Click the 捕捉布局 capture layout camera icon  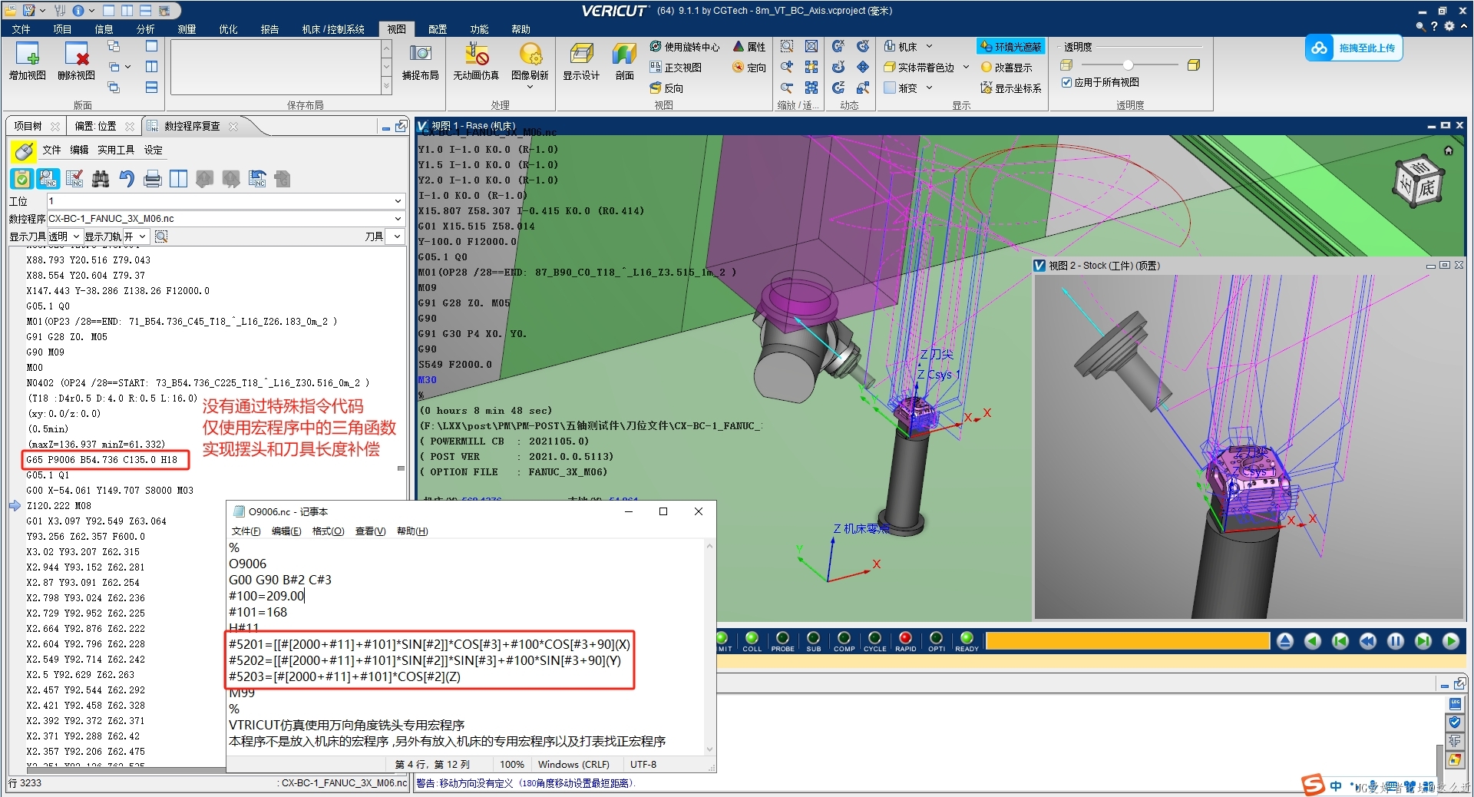coord(420,53)
